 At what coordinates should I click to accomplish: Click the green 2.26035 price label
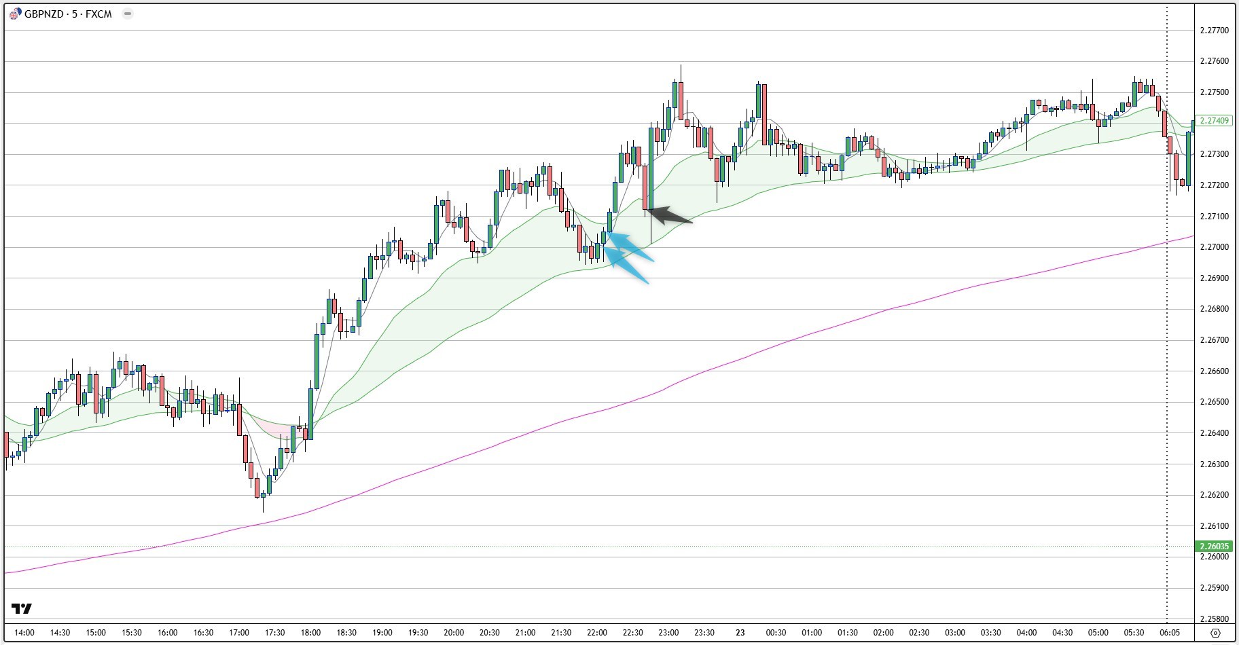(x=1214, y=546)
